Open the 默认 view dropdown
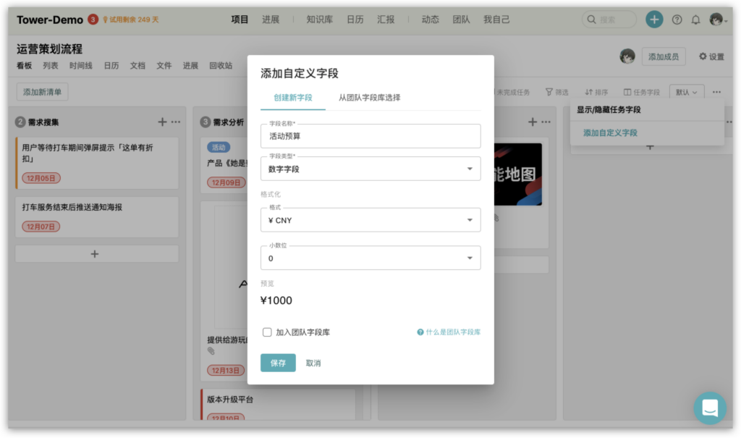 [x=687, y=92]
